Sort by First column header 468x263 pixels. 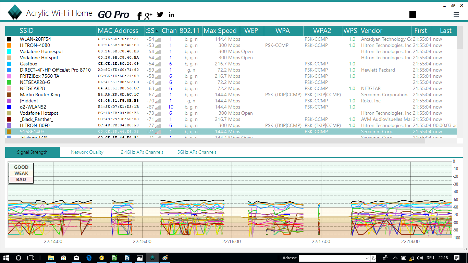coord(421,30)
